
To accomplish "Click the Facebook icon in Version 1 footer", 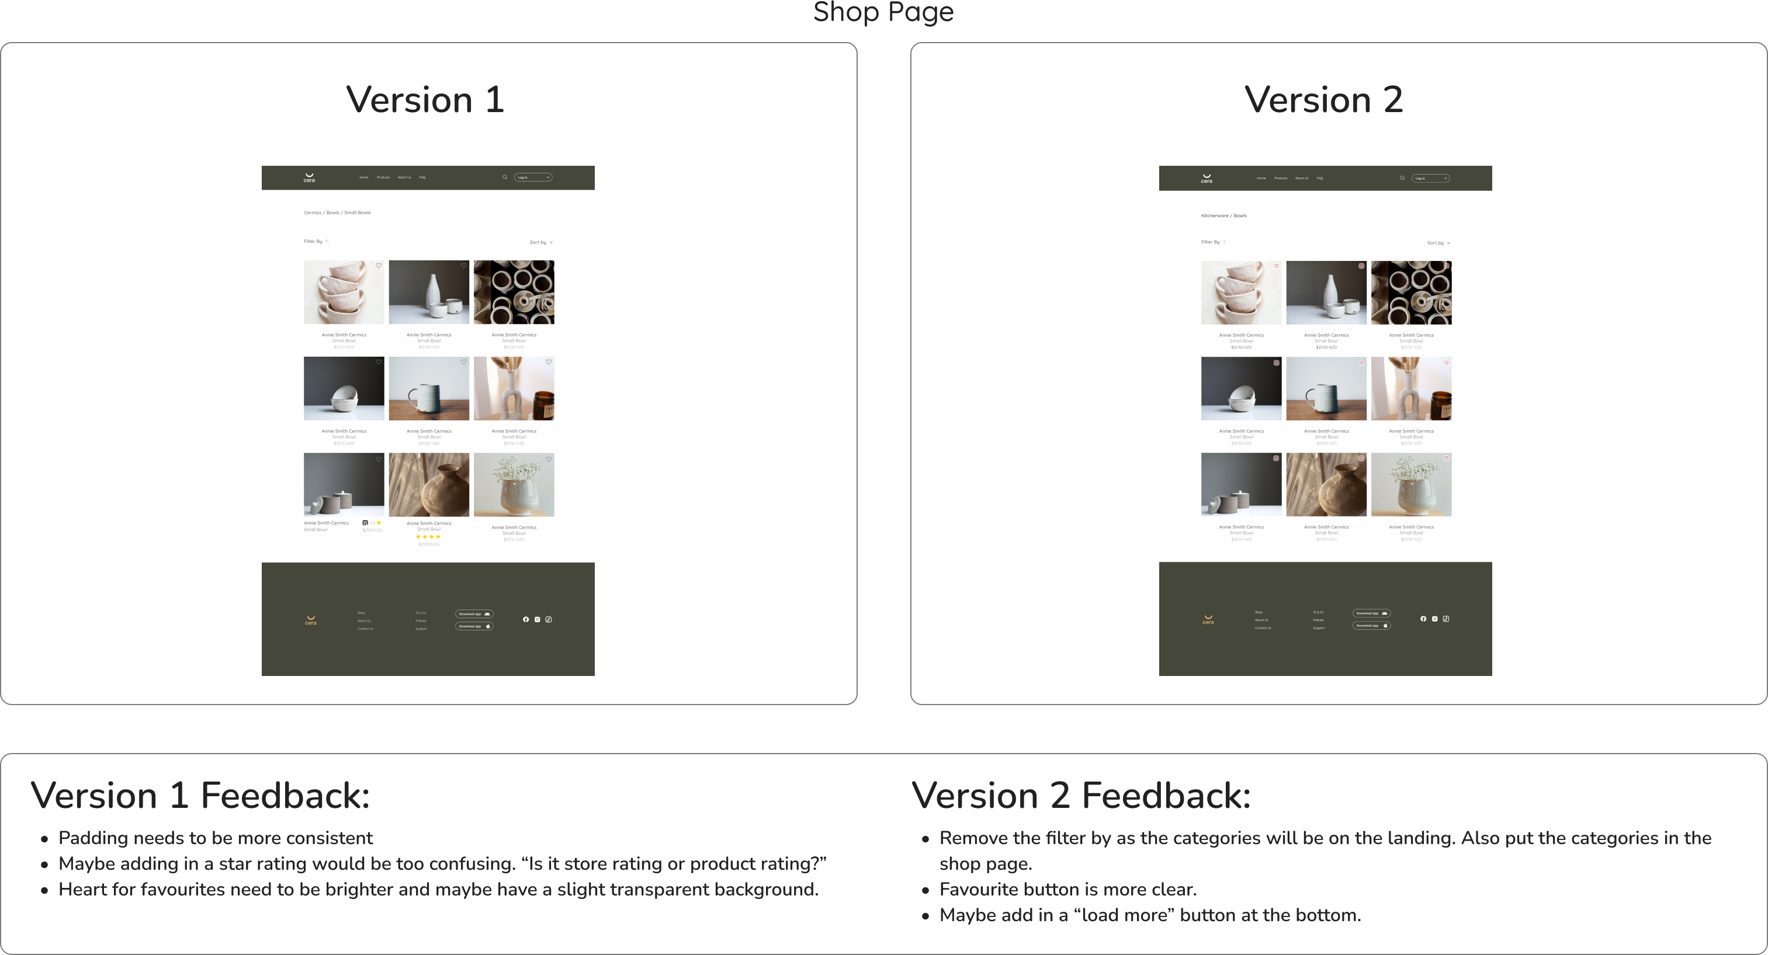I will (x=526, y=619).
